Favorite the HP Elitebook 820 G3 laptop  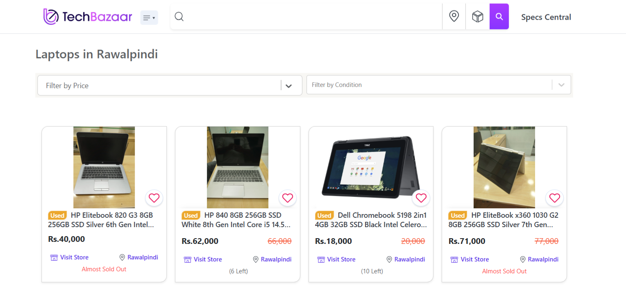[x=154, y=198]
